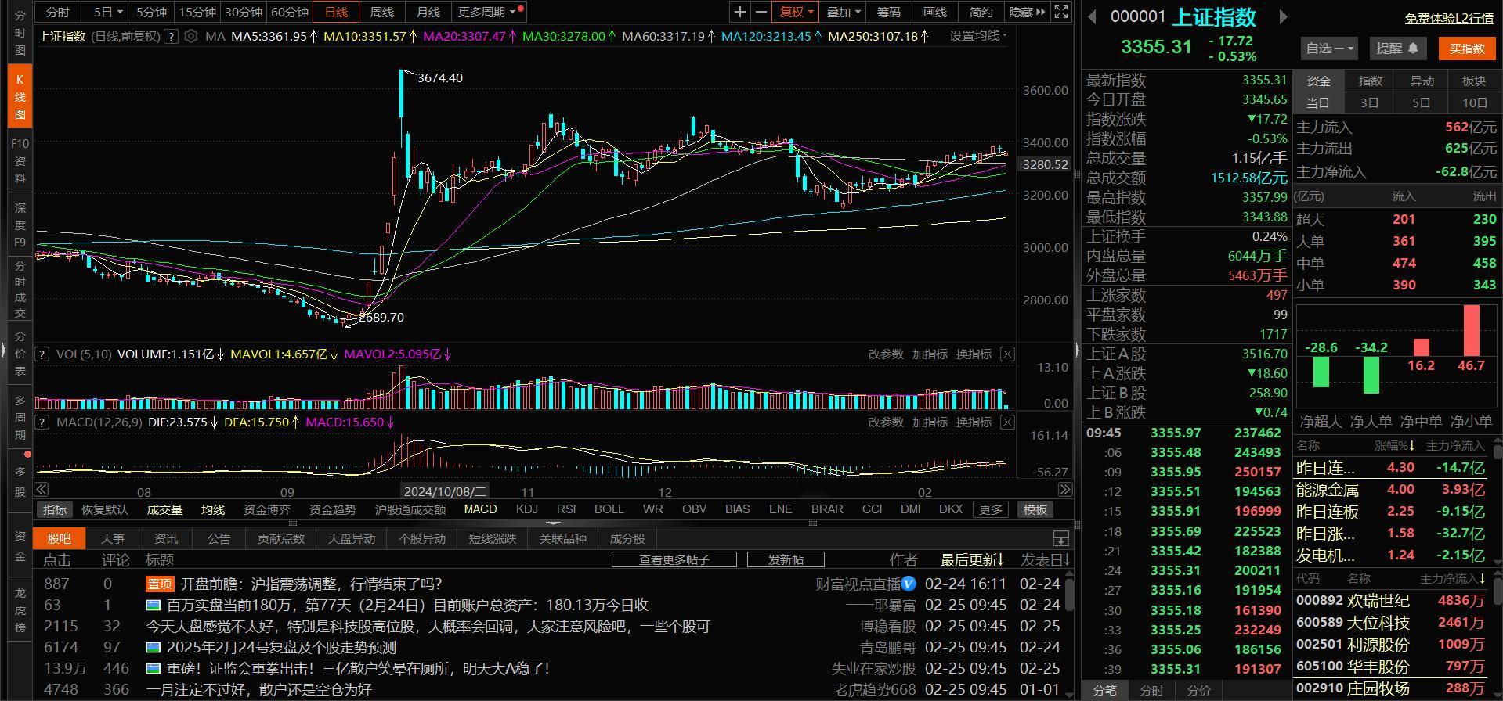The width and height of the screenshot is (1503, 701).
Task: Click the 模板 button
Action: point(1035,509)
